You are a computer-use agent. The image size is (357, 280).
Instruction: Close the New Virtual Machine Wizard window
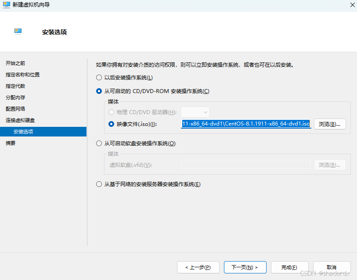pos(352,5)
